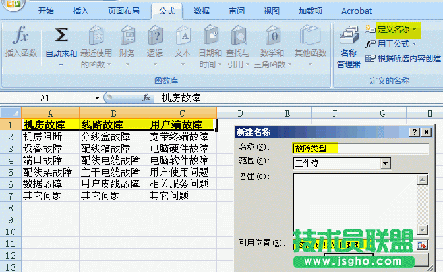Screen dimensions: 443x272
Task: Select cell 数据故障
Action: tap(50, 184)
